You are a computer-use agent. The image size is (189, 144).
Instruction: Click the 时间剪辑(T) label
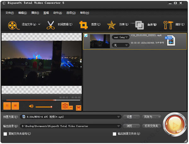tap(65, 24)
